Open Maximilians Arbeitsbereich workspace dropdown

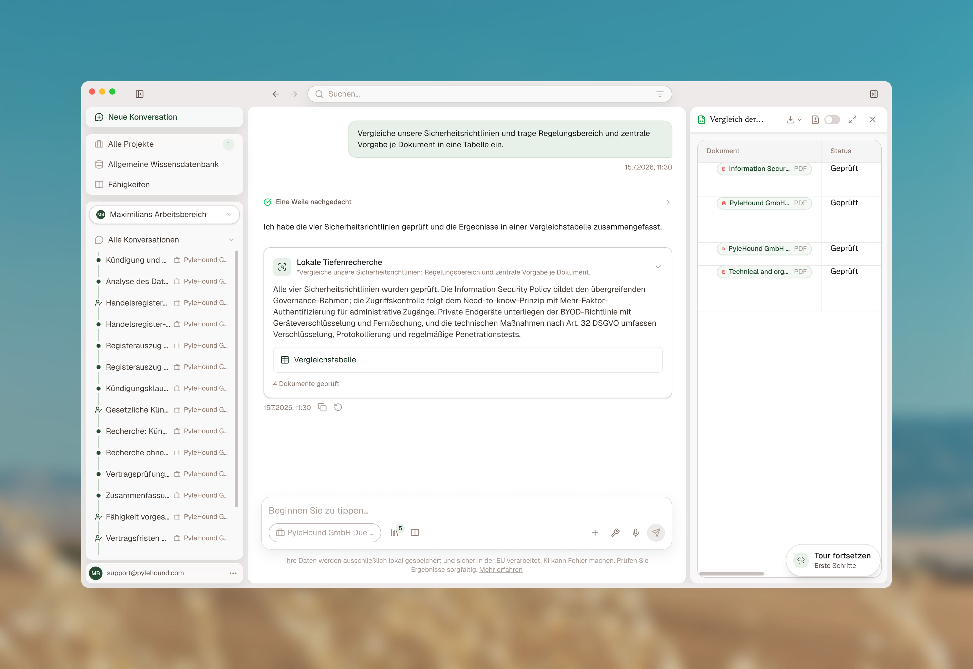[x=164, y=214]
